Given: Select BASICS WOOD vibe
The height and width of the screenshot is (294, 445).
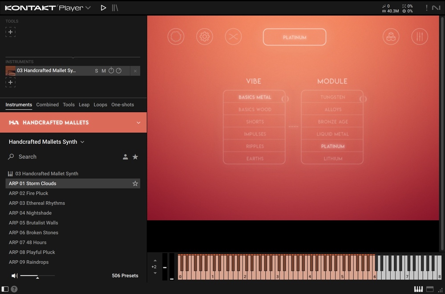Looking at the screenshot, I should [x=255, y=109].
